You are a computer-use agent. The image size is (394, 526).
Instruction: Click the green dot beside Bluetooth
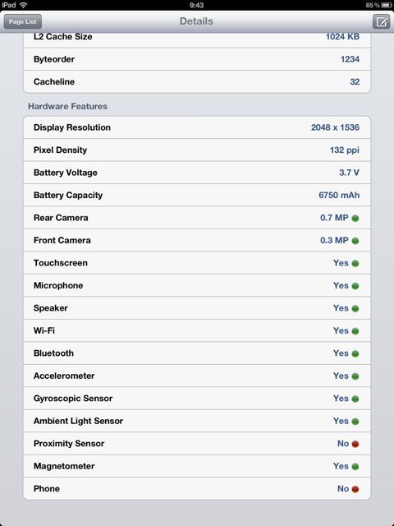coord(355,354)
